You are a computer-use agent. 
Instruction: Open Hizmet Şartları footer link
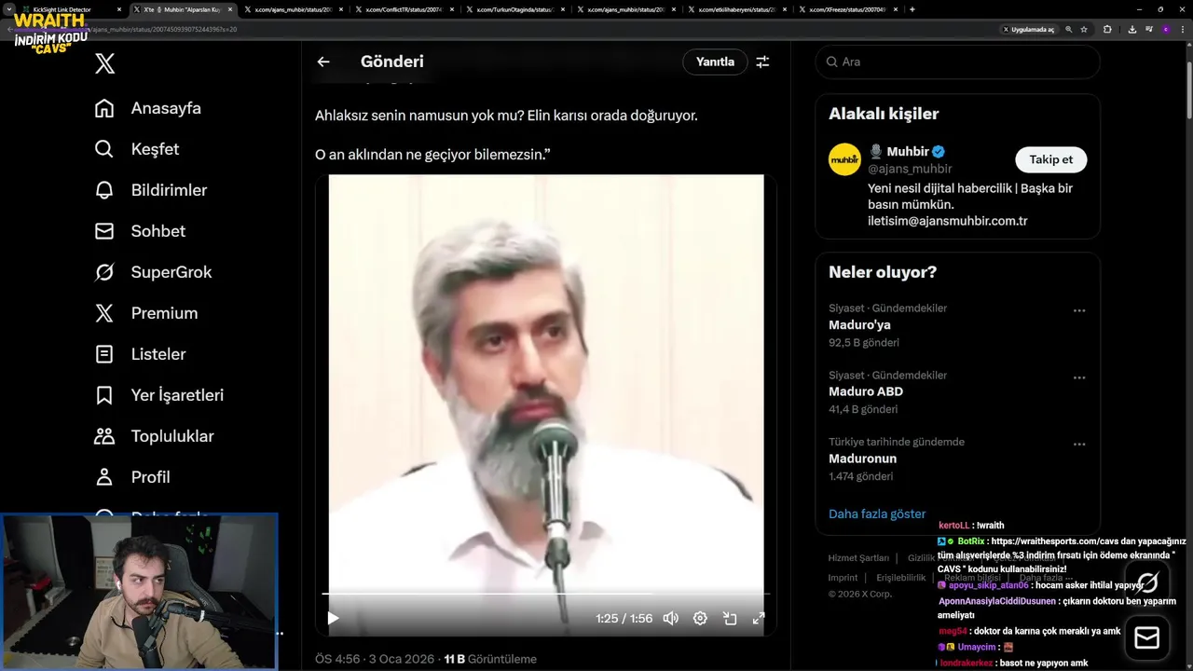[x=858, y=558]
